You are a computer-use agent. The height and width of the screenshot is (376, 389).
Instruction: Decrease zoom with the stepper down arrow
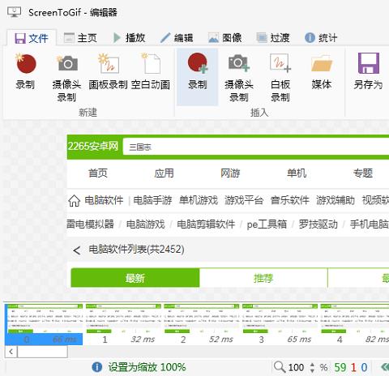312,370
